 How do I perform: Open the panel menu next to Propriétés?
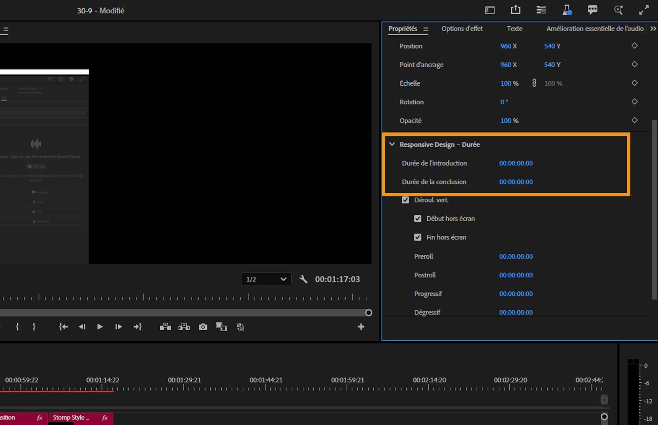[426, 29]
